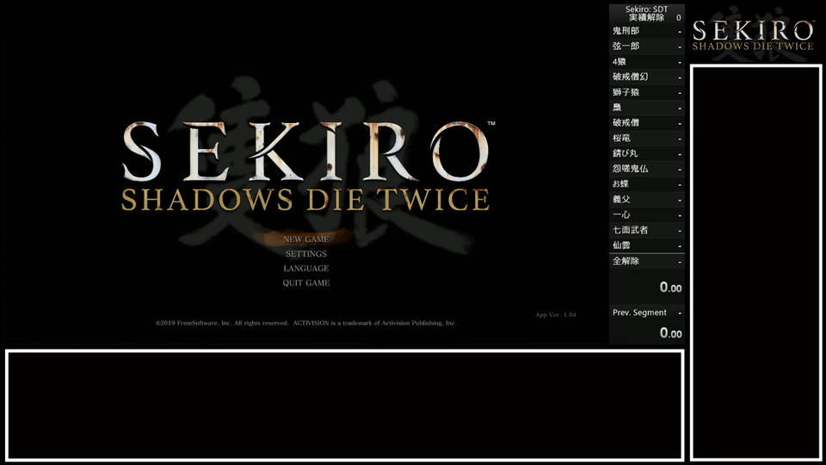
Task: Click the 4猿 split row
Action: 647,62
